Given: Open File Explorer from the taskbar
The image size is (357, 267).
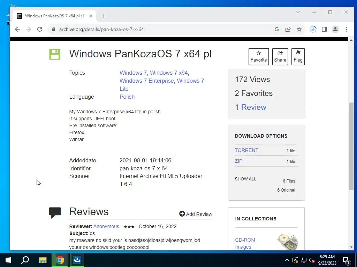Looking at the screenshot, I should 43,260.
